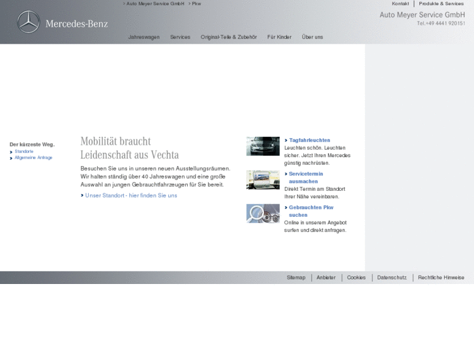Image resolution: width=474 pixels, height=355 pixels.
Task: Open the Tagfahrleuchten teaser link
Action: (310, 140)
